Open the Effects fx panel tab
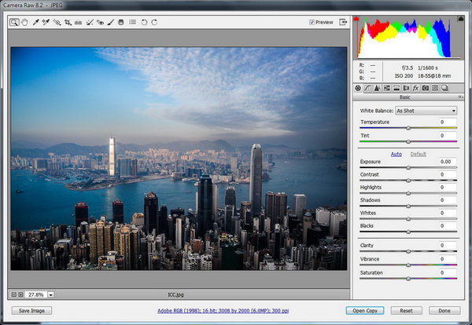This screenshot has width=472, height=325. (x=415, y=88)
